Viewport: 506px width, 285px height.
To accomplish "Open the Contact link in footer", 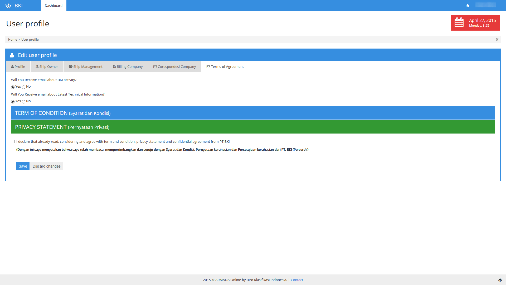I will (x=297, y=280).
